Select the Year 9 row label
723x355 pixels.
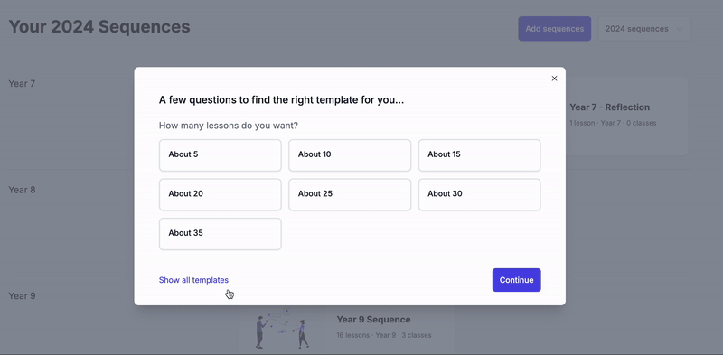tap(22, 295)
